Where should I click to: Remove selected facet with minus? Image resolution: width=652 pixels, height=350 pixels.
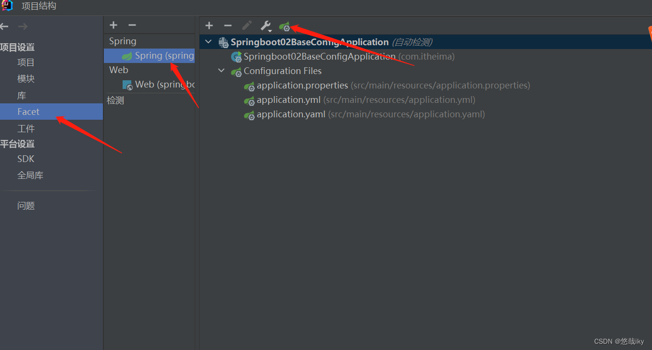[x=132, y=25]
